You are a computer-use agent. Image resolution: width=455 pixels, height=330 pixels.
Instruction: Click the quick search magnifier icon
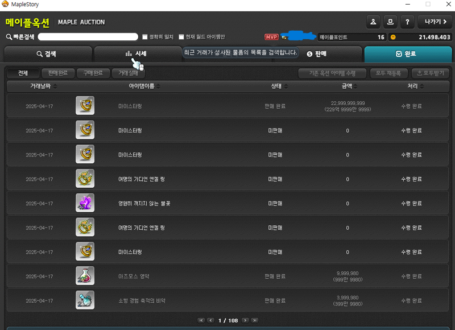click(x=9, y=37)
